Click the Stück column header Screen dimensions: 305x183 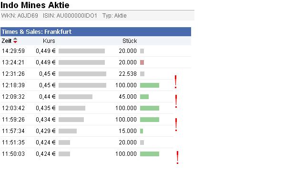[130, 41]
